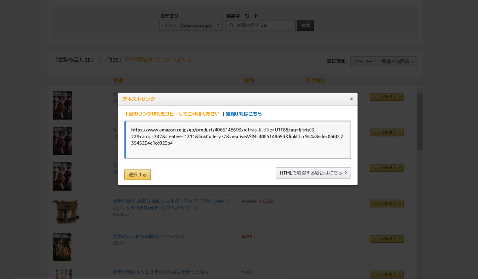The image size is (478, 279).
Task: Expand the arrow beside リンク作成 on the ショルダーバッグ row
Action: tap(399, 203)
